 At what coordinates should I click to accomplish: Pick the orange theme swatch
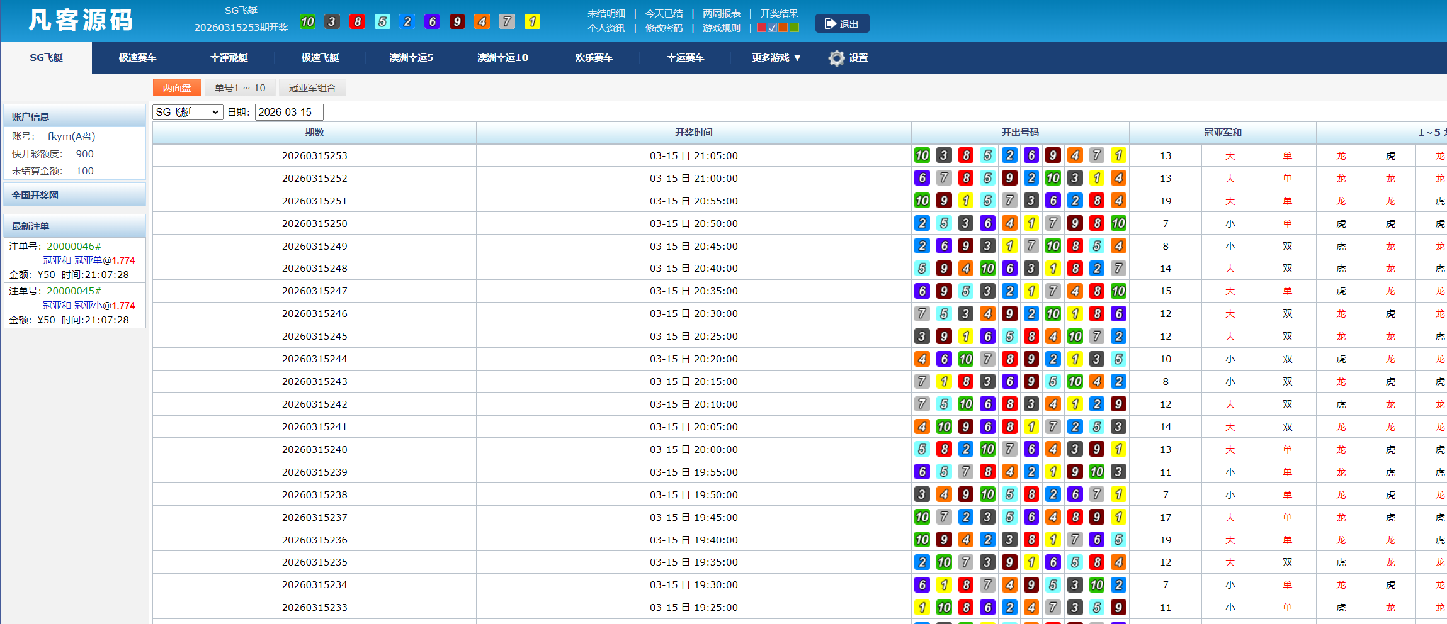(x=783, y=28)
